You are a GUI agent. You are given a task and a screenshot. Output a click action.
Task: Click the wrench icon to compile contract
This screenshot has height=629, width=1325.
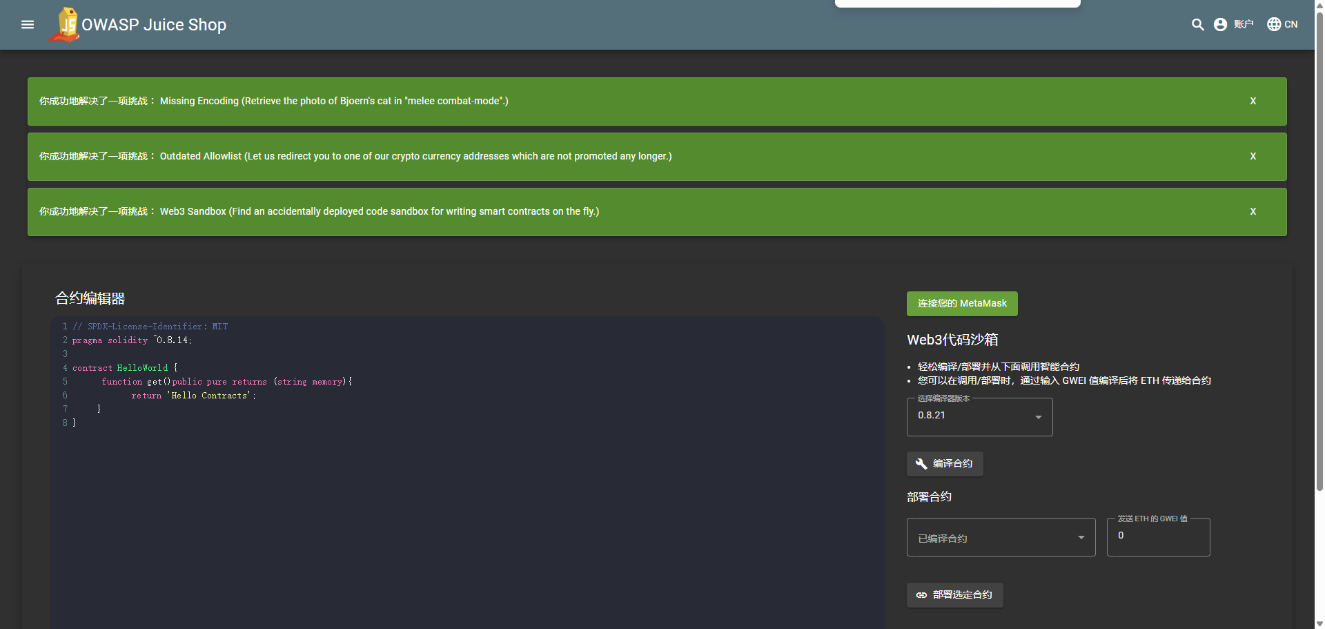pos(921,464)
